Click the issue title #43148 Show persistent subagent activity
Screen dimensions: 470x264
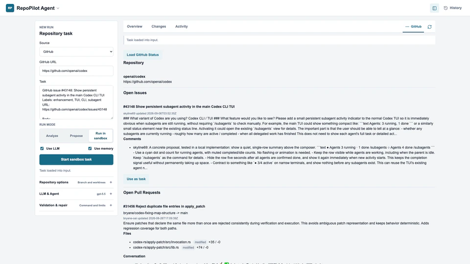pyautogui.click(x=179, y=107)
